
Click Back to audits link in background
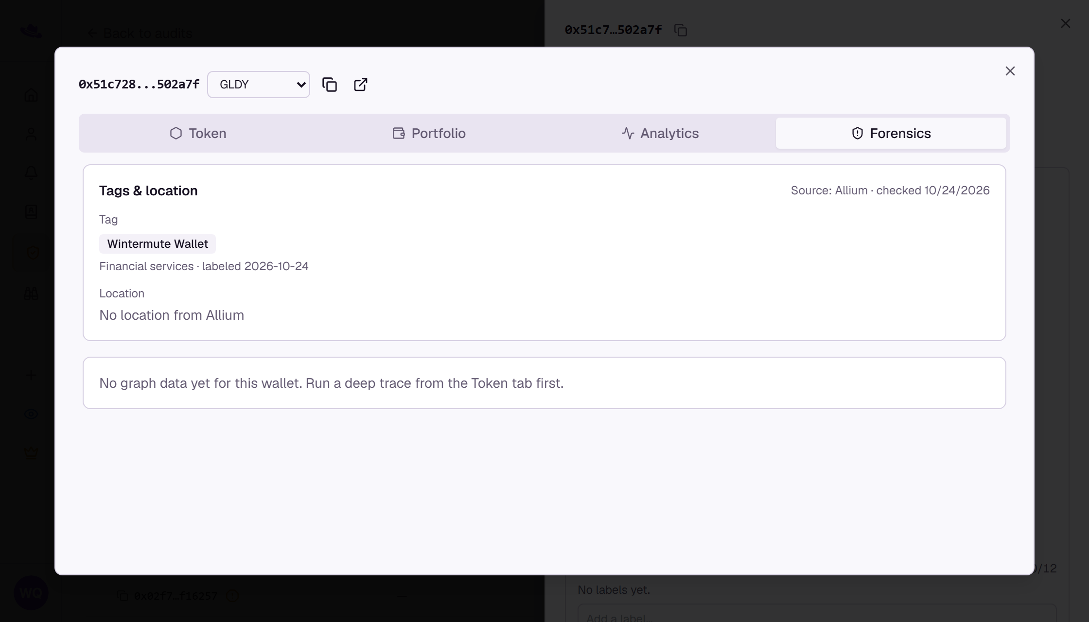coord(140,33)
